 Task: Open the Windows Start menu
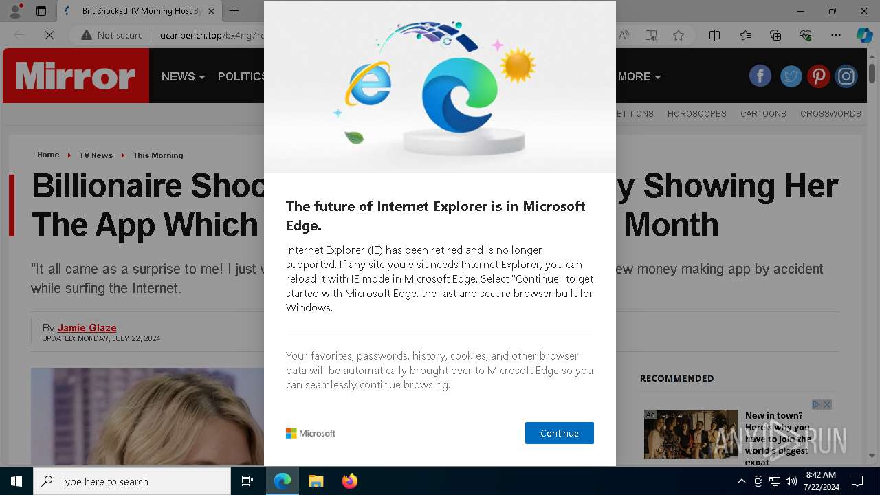(x=16, y=481)
